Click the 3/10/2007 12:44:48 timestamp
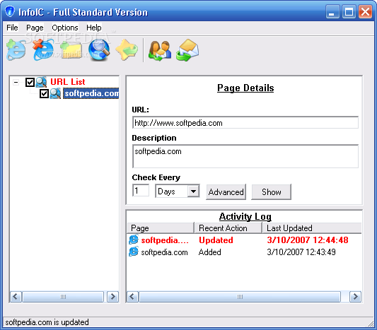 coord(308,240)
